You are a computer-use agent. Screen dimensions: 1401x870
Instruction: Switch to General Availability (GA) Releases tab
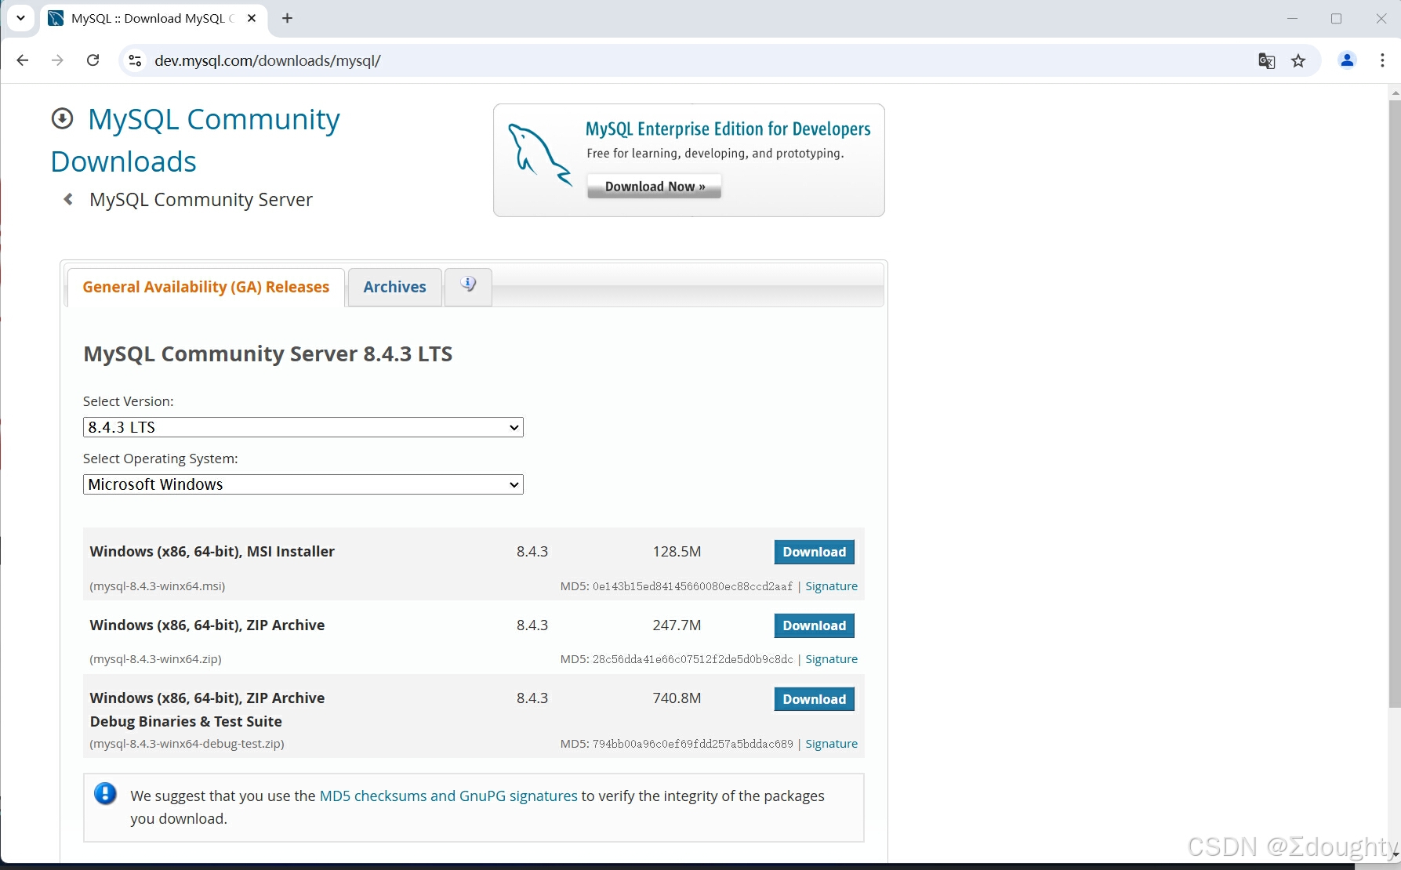(205, 287)
